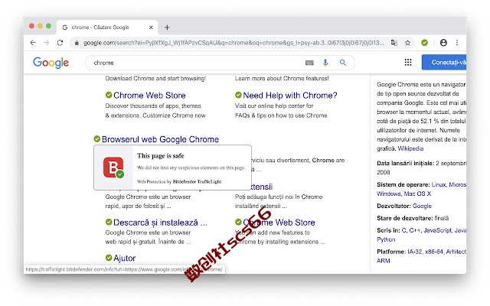The image size is (490, 306).
Task: Open the 'Mac OS X' link
Action: click(x=417, y=194)
